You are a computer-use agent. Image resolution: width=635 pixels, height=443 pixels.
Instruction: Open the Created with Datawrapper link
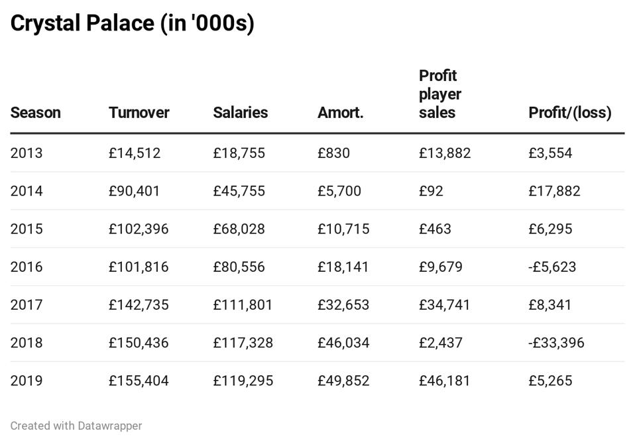click(x=76, y=426)
